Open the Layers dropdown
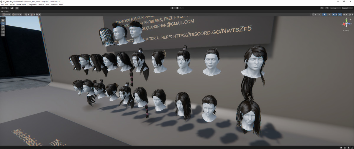354x149 pixels. click(335, 8)
